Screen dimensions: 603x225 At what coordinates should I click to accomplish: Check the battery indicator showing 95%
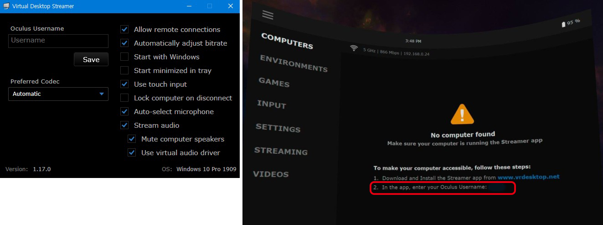tap(571, 22)
